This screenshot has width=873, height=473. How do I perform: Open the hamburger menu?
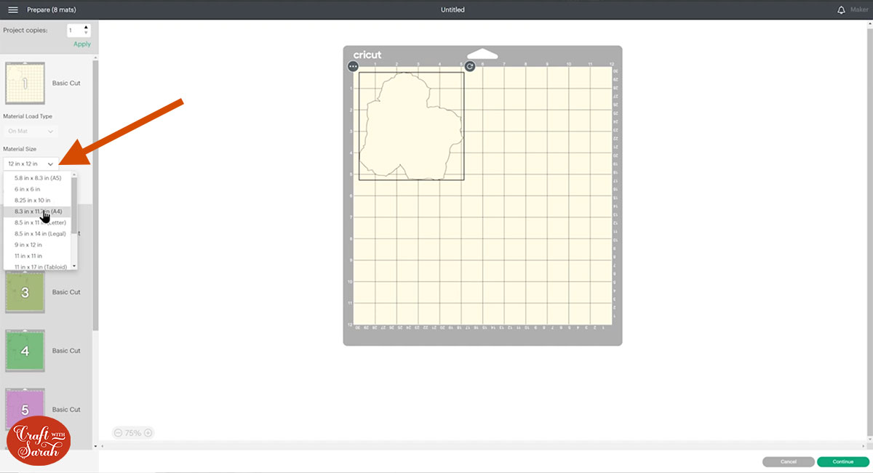click(x=12, y=9)
